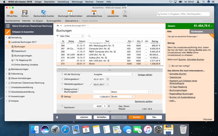Click the Sachkonto splitten link

[144, 101]
